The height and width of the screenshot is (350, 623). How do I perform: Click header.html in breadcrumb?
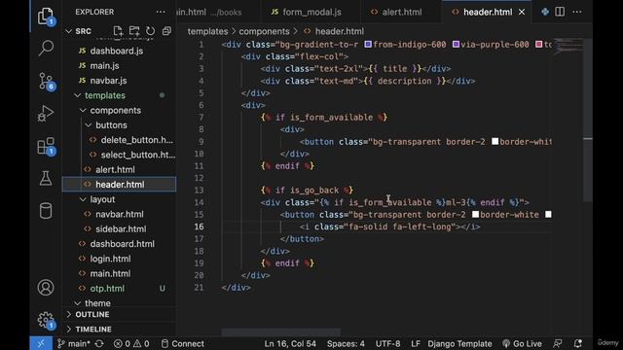pos(339,31)
